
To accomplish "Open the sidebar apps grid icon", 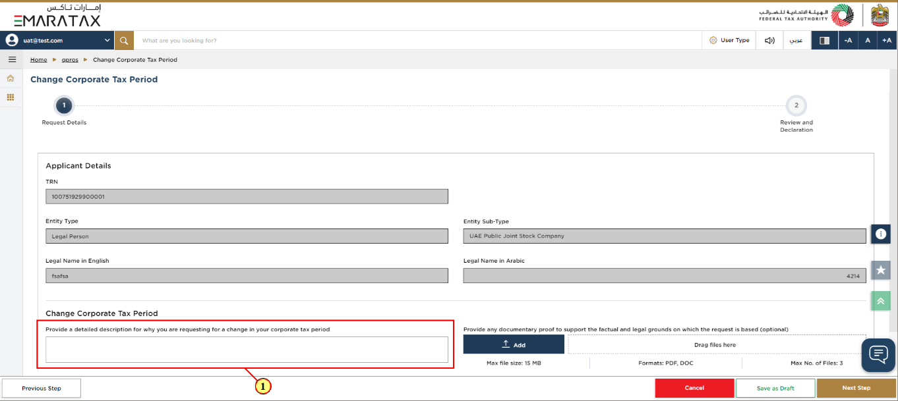I will pos(11,97).
